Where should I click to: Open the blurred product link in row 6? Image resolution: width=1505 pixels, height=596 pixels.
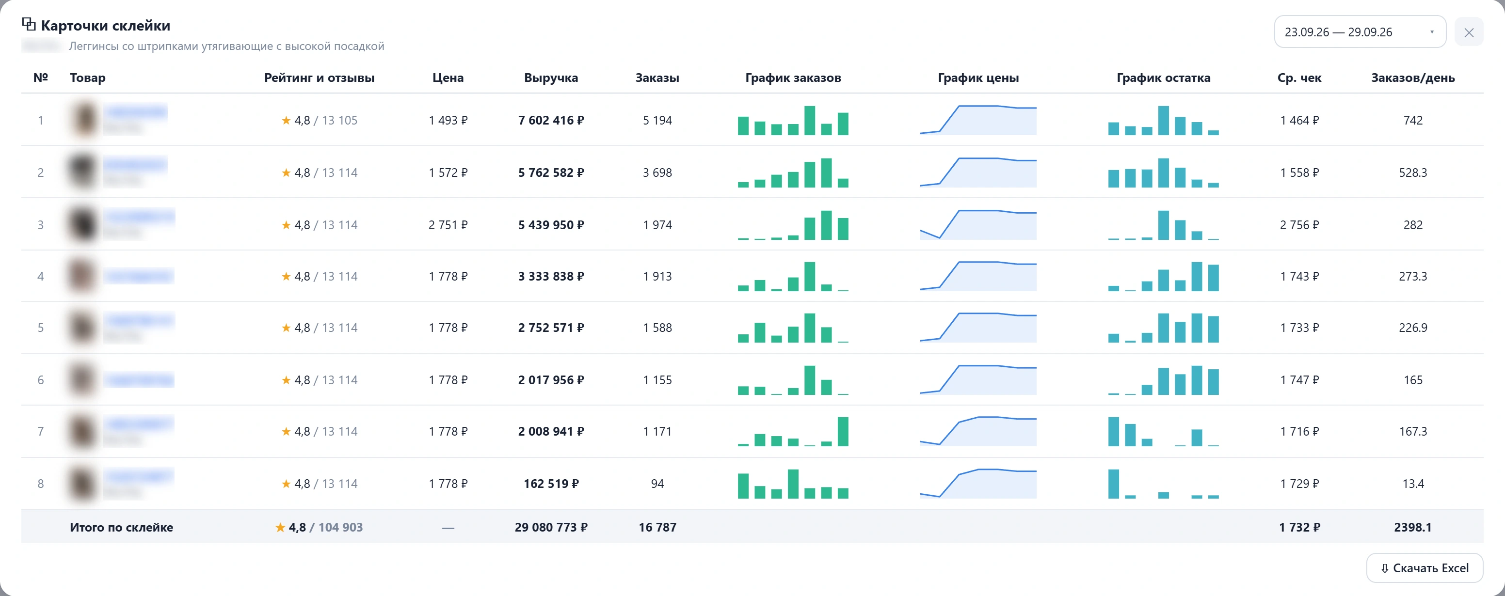click(x=139, y=380)
